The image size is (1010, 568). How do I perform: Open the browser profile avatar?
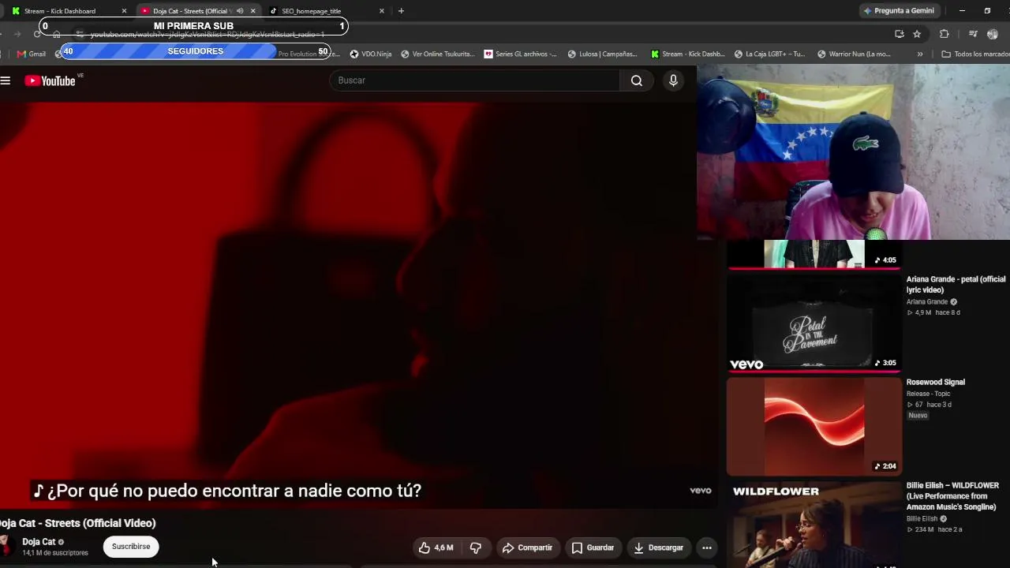pyautogui.click(x=993, y=34)
